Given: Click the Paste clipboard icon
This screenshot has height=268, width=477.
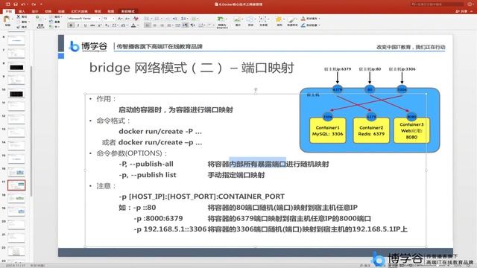Looking at the screenshot, I should [7, 20].
